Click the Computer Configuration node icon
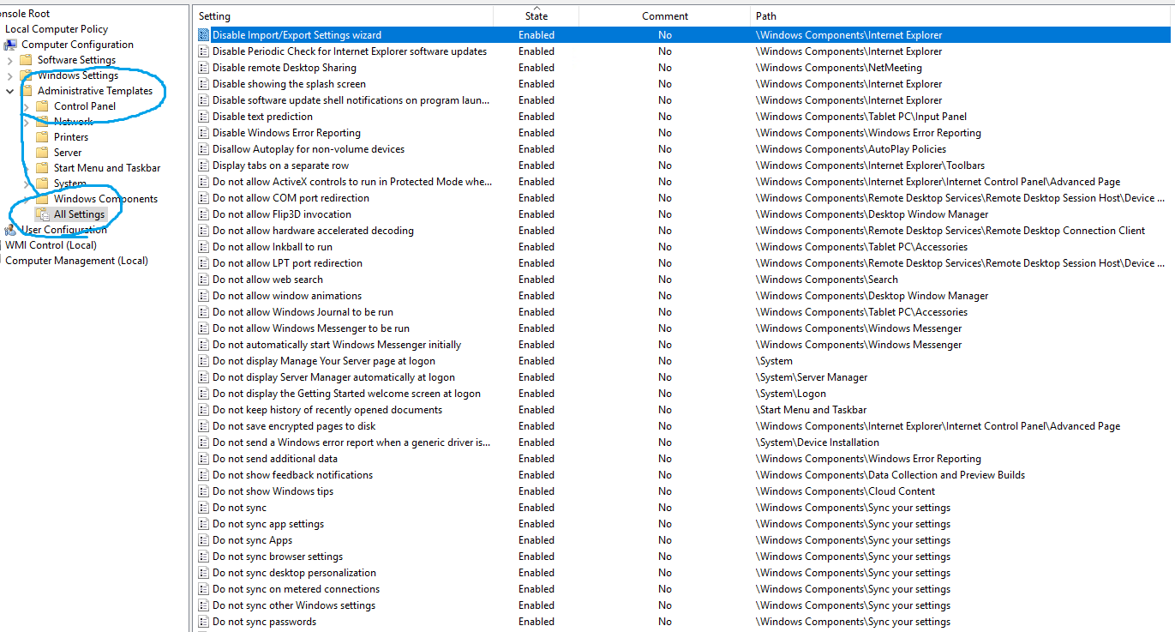Screen dimensions: 1175x632 click(x=10, y=45)
